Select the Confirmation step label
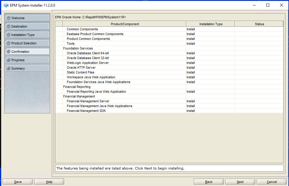 (20, 52)
